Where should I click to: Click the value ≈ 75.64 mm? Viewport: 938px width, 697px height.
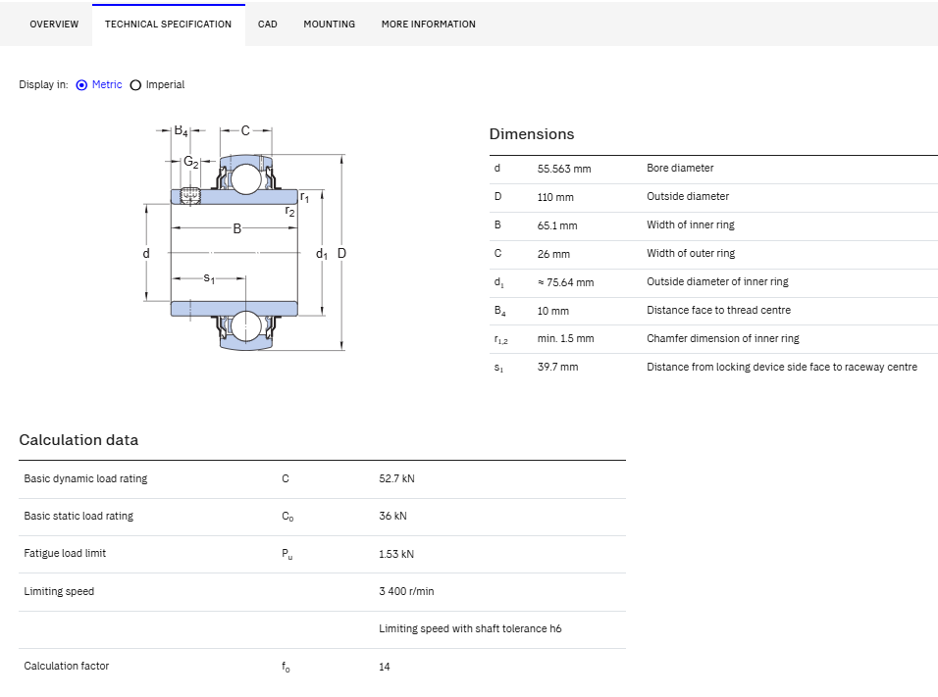pyautogui.click(x=565, y=282)
